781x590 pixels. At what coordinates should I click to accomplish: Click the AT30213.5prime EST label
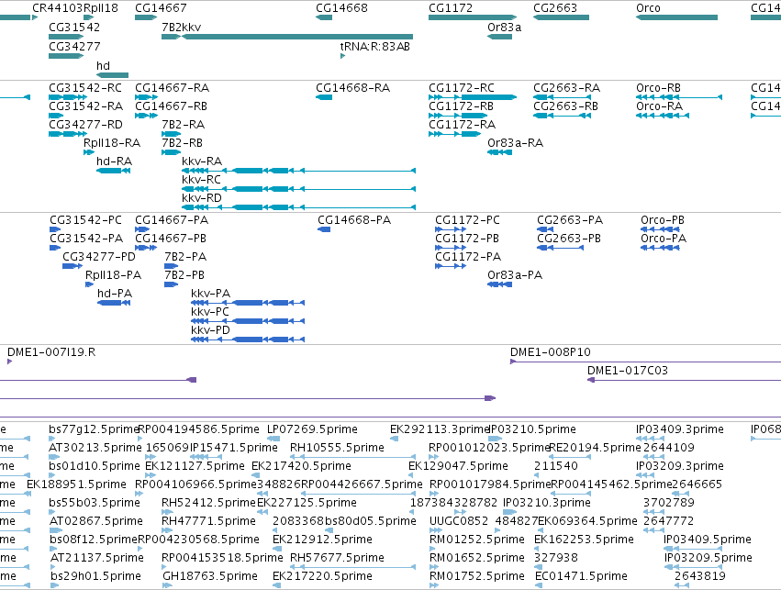point(95,448)
